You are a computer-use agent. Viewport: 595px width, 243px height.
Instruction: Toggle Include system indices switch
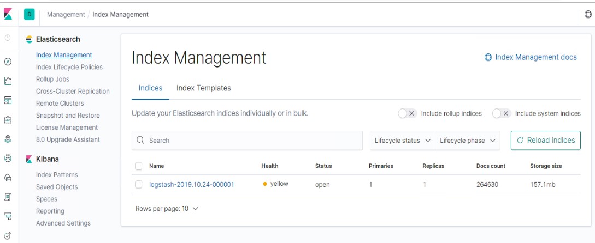(x=502, y=113)
